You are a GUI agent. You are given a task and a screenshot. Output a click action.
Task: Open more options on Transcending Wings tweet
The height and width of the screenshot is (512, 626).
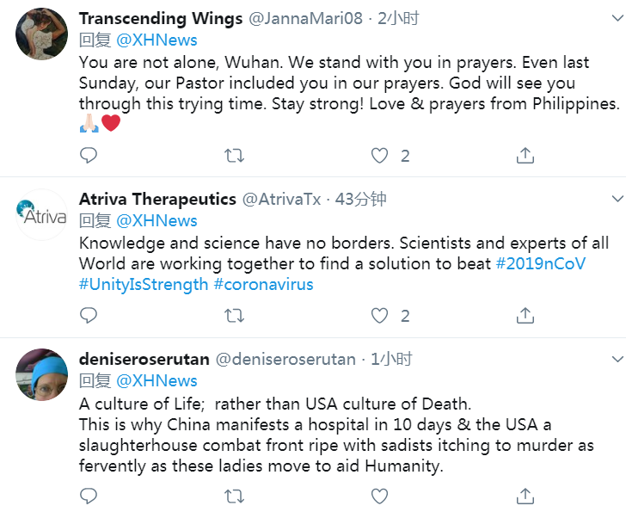point(617,18)
